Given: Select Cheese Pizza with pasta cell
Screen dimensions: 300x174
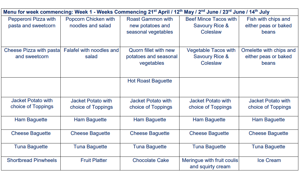Looking at the screenshot, I should 31,62.
